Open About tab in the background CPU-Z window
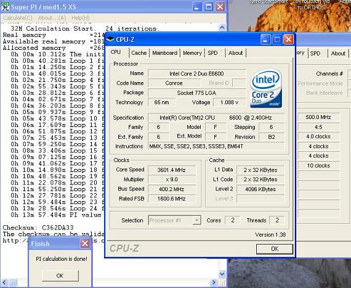 tap(338, 53)
